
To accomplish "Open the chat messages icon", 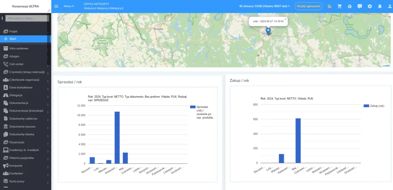I will tap(360, 6).
